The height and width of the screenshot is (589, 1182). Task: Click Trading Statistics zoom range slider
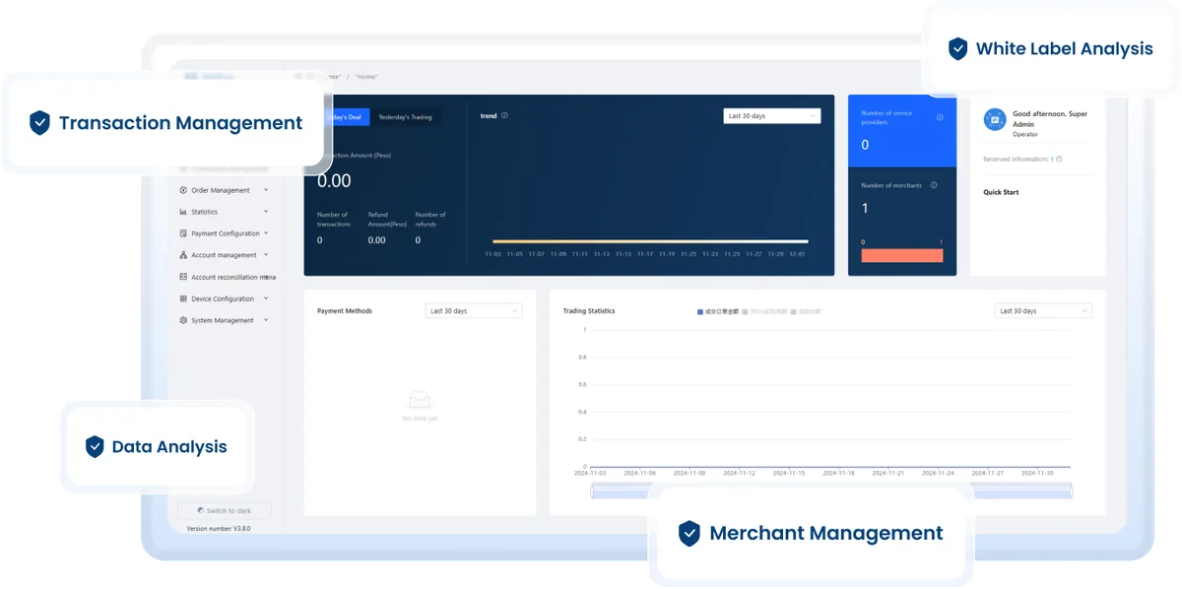(x=830, y=491)
